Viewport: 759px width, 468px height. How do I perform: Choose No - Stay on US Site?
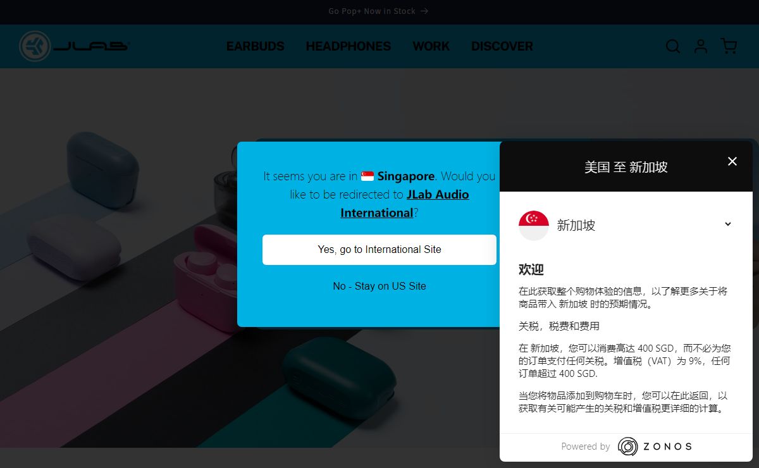tap(379, 286)
